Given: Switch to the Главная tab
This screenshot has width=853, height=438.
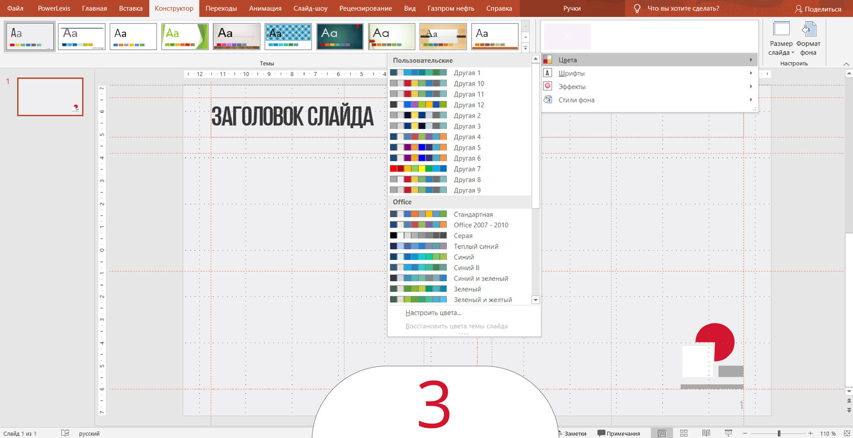Looking at the screenshot, I should tap(94, 8).
